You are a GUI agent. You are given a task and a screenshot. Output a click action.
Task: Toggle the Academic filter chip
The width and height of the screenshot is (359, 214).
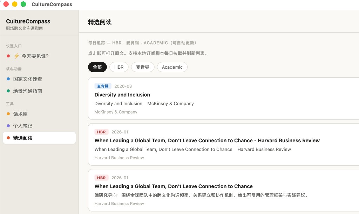point(172,67)
